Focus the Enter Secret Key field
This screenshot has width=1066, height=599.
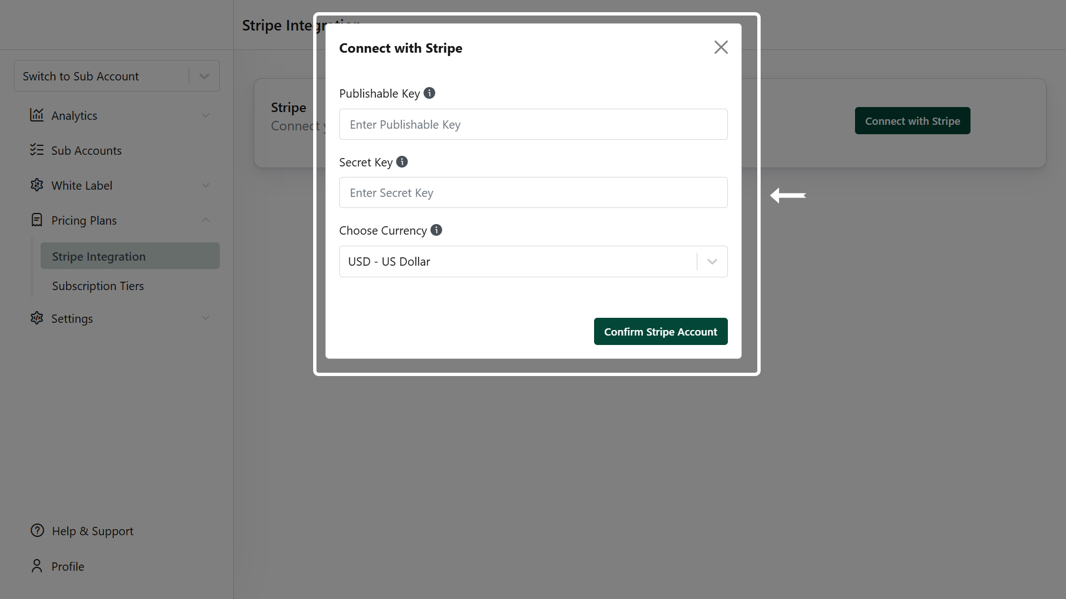pos(533,192)
